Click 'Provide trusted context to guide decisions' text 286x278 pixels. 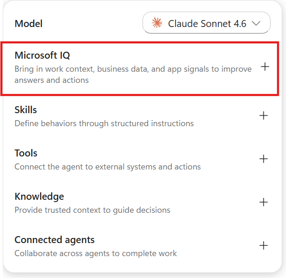point(92,210)
